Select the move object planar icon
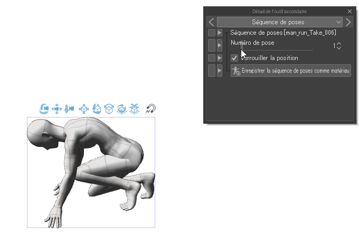Viewport: 359px width, 237px height. (84, 108)
